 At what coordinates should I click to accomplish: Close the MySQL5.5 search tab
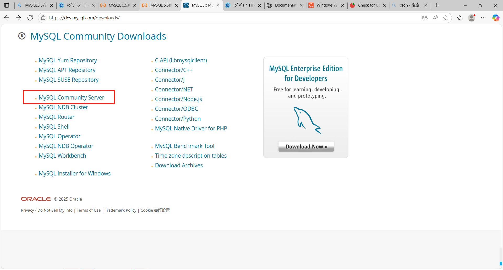point(52,5)
